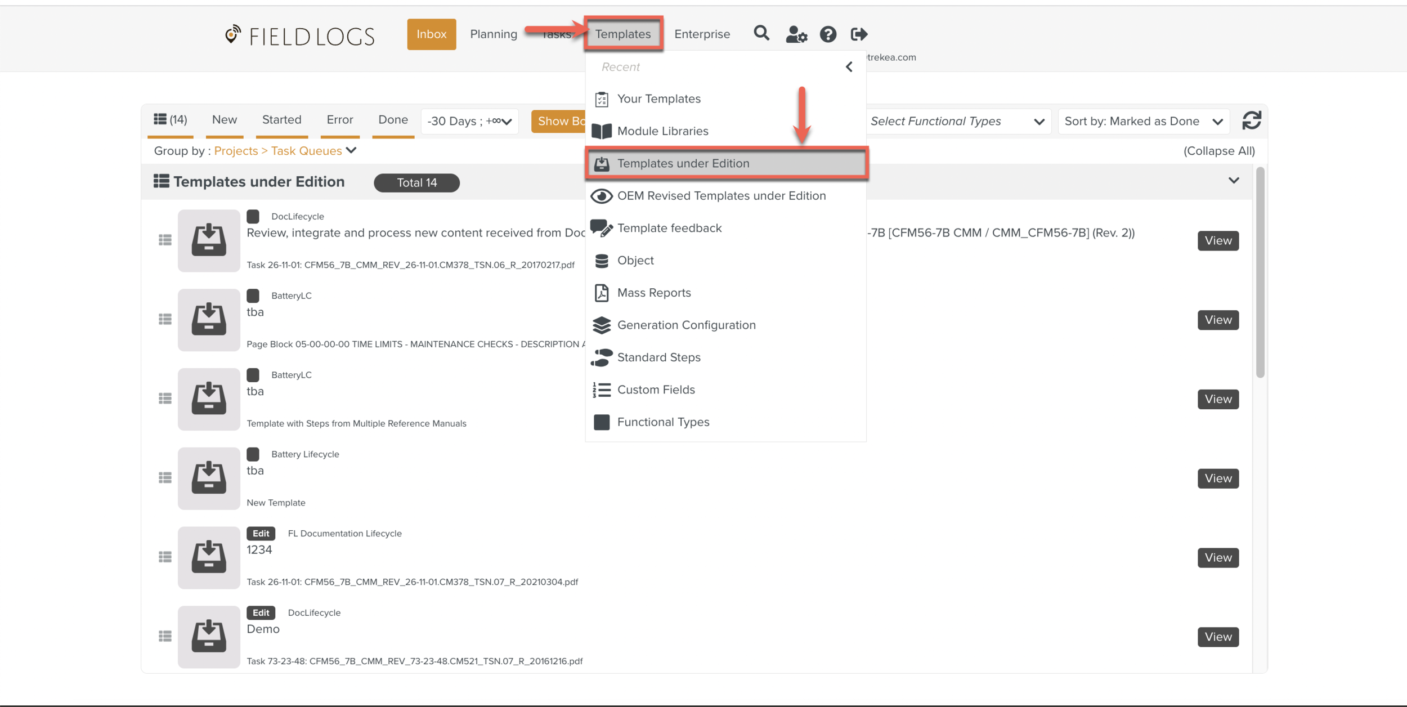Click the help question mark icon
This screenshot has width=1407, height=707.
click(827, 34)
